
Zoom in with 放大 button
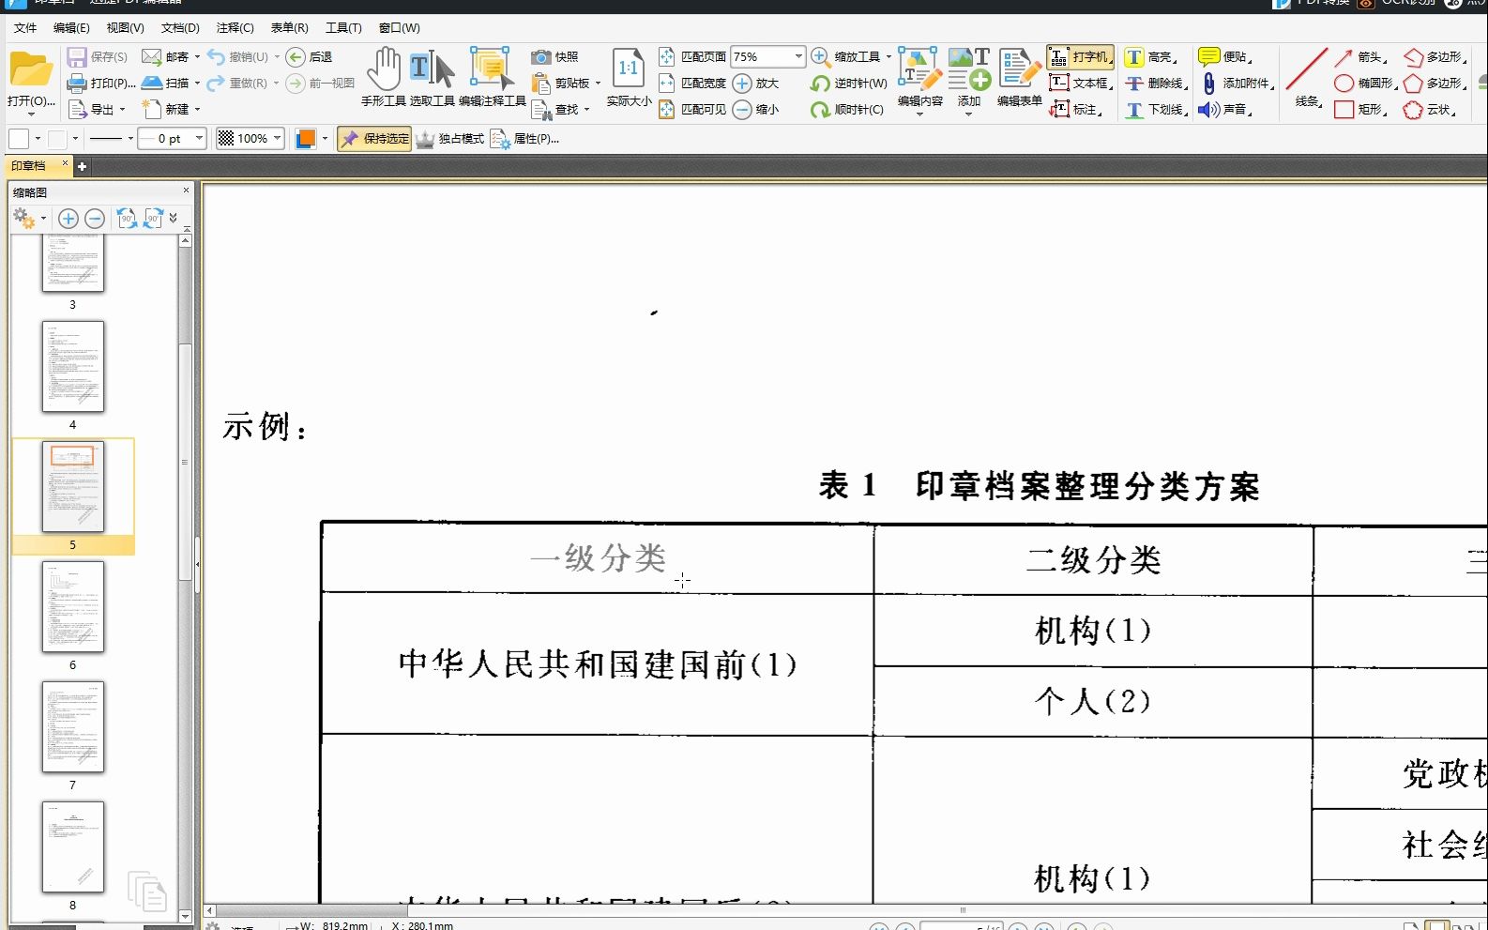(756, 84)
